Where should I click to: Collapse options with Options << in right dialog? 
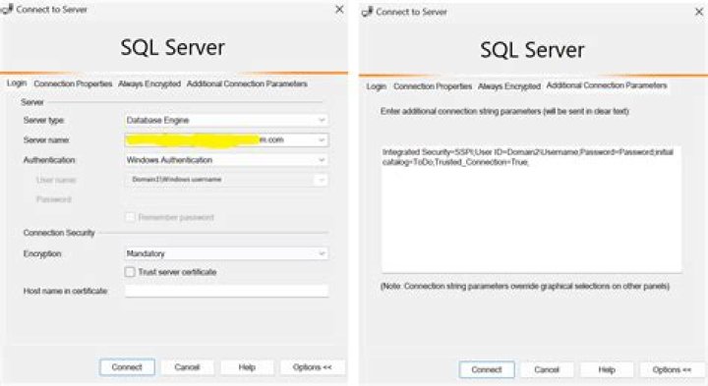(x=672, y=369)
